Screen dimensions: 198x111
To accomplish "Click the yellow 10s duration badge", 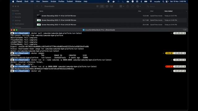I will [169, 53].
